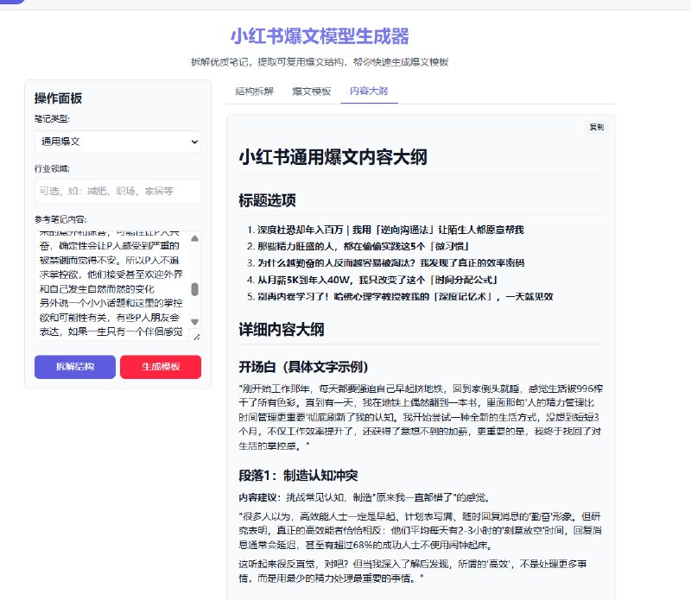Click the opening paragraph starting 刚开始工作那年

pyautogui.click(x=421, y=417)
